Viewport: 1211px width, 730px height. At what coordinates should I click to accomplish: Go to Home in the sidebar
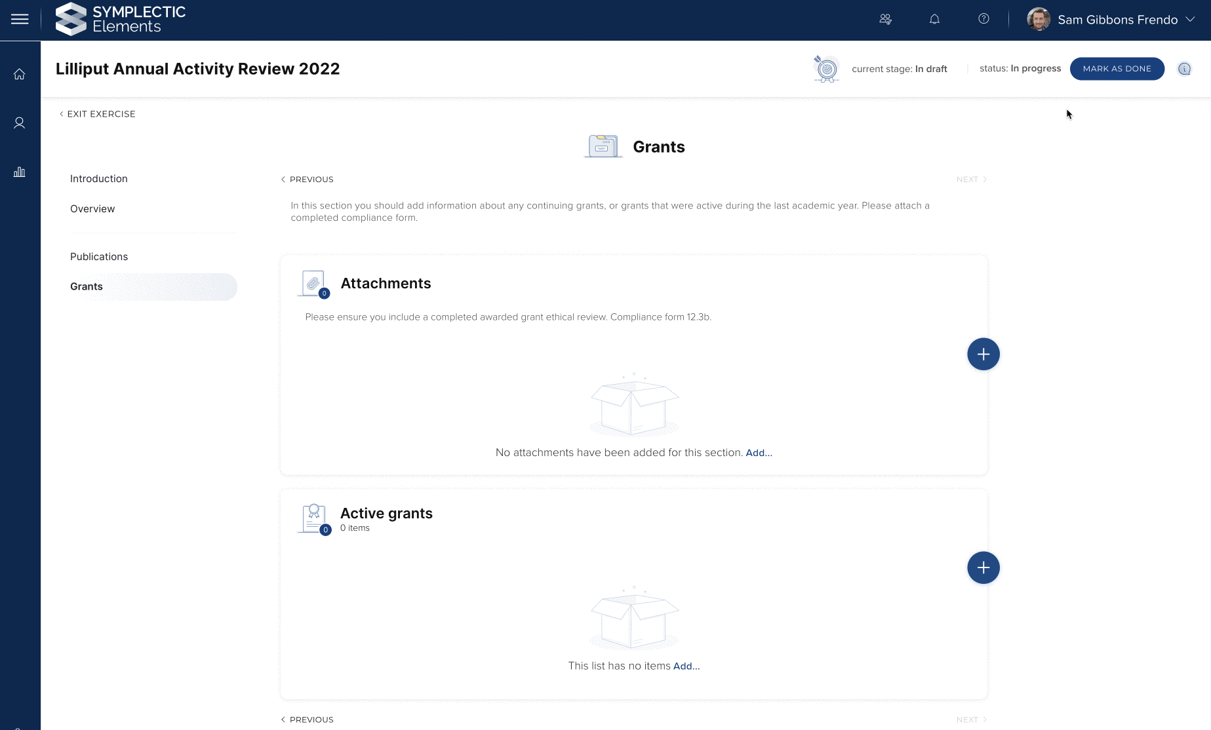tap(20, 74)
